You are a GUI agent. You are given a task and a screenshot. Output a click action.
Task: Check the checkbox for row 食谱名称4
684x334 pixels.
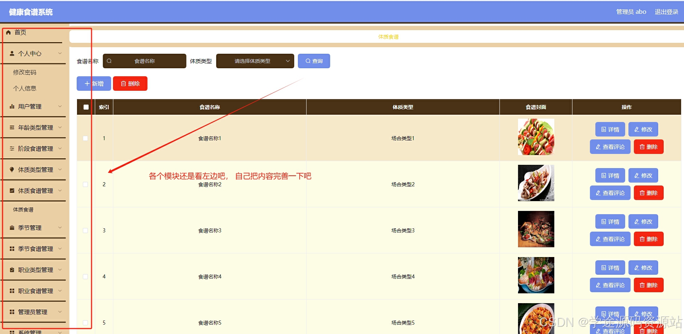pos(85,277)
